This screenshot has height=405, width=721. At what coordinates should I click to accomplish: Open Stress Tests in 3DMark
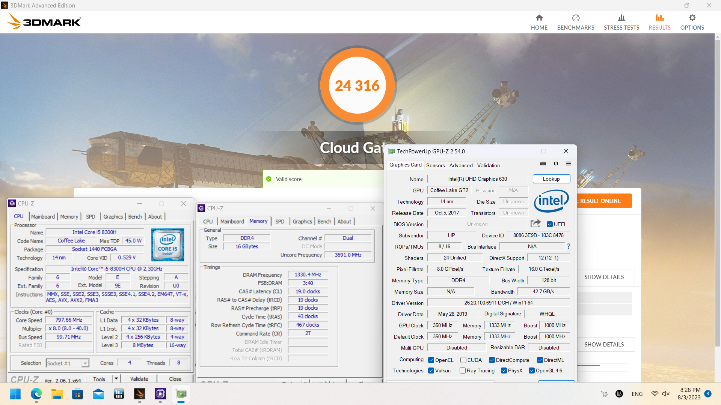click(621, 22)
